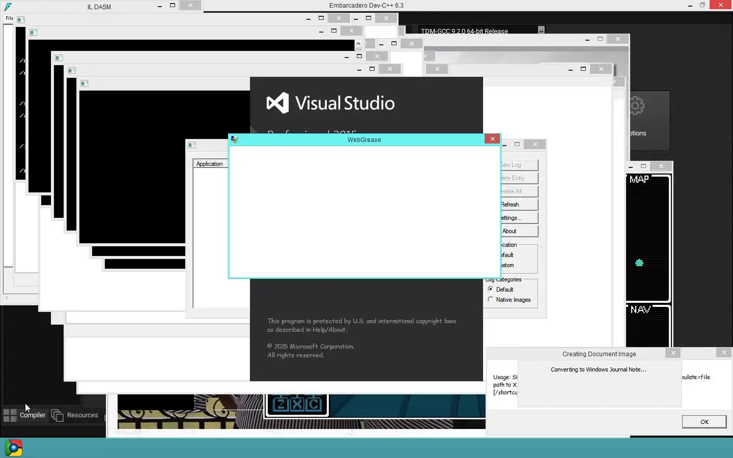Screen dimensions: 733x458
Task: Click the X key icon in game
Action: pyautogui.click(x=297, y=404)
